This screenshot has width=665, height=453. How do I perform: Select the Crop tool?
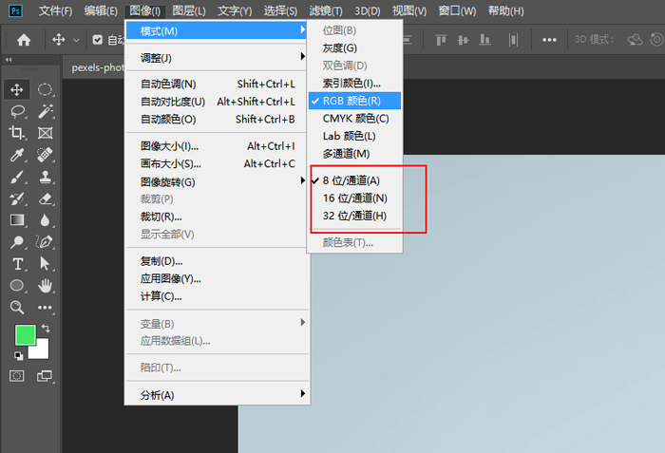coord(17,133)
